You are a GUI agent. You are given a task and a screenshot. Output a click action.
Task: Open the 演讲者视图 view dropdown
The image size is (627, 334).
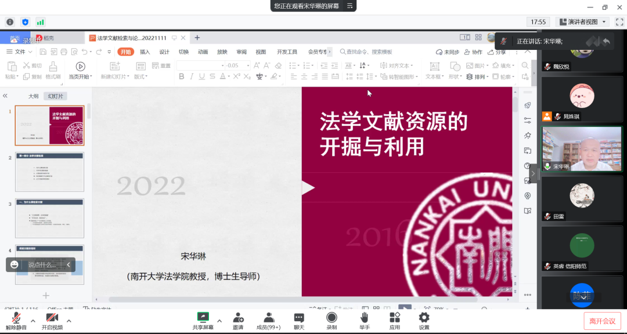[582, 22]
